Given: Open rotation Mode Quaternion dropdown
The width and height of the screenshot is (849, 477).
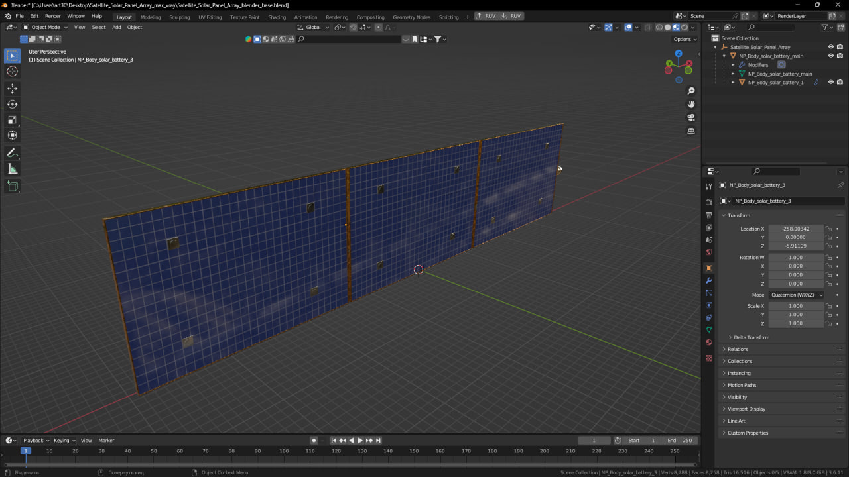Looking at the screenshot, I should pyautogui.click(x=796, y=295).
